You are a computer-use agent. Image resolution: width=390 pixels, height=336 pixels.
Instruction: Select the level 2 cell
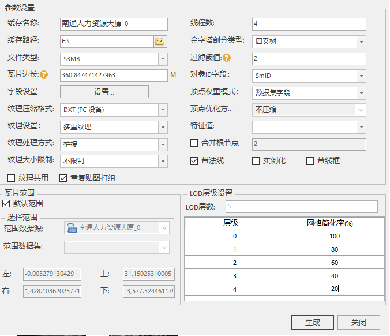click(235, 262)
